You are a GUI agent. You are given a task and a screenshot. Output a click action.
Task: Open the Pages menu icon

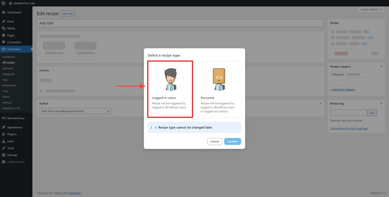4,35
